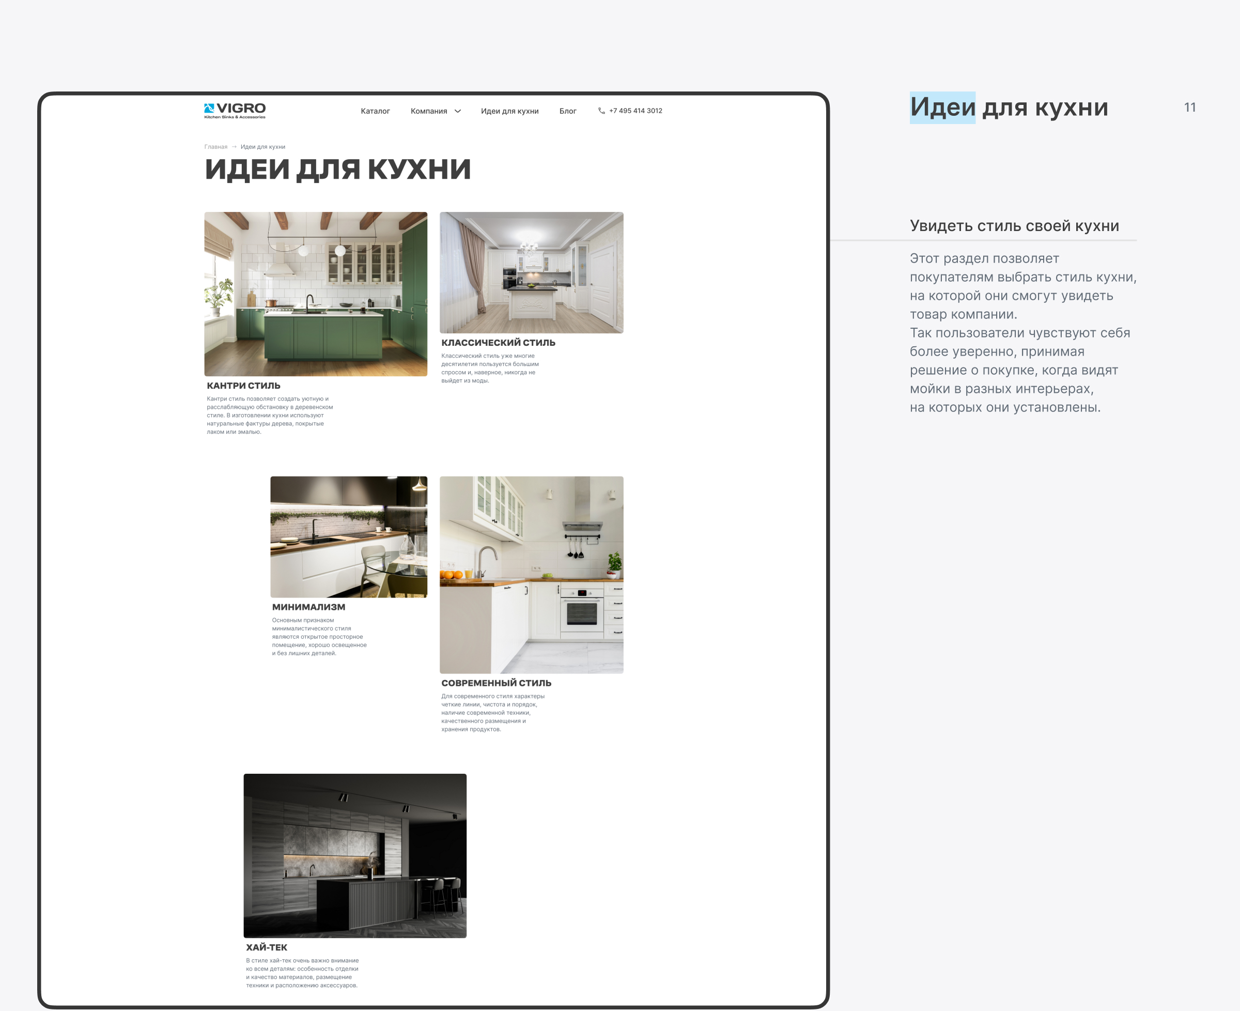Click the phone icon in header
This screenshot has width=1240, height=1011.
click(601, 111)
